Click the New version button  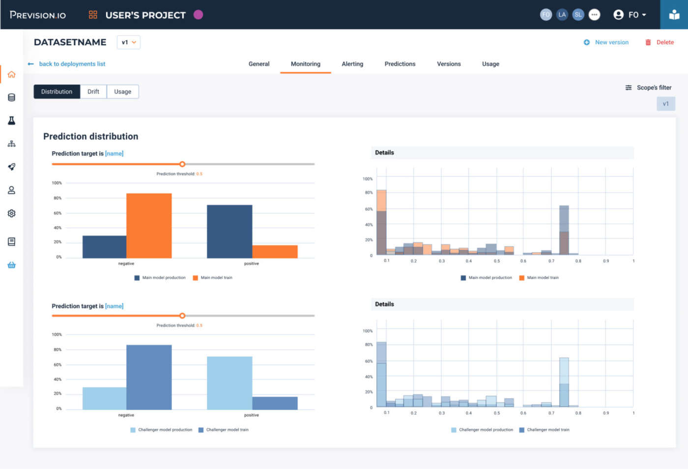coord(606,42)
